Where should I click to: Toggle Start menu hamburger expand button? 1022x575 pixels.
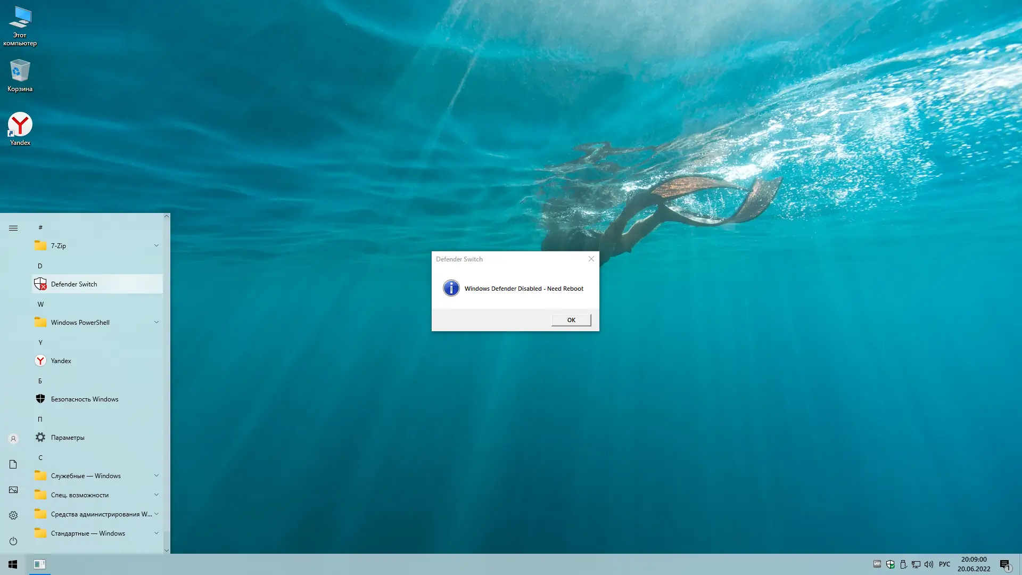(13, 228)
